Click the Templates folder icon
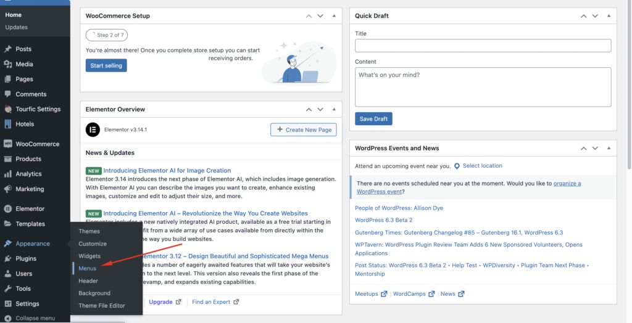The width and height of the screenshot is (632, 323). click(x=7, y=224)
